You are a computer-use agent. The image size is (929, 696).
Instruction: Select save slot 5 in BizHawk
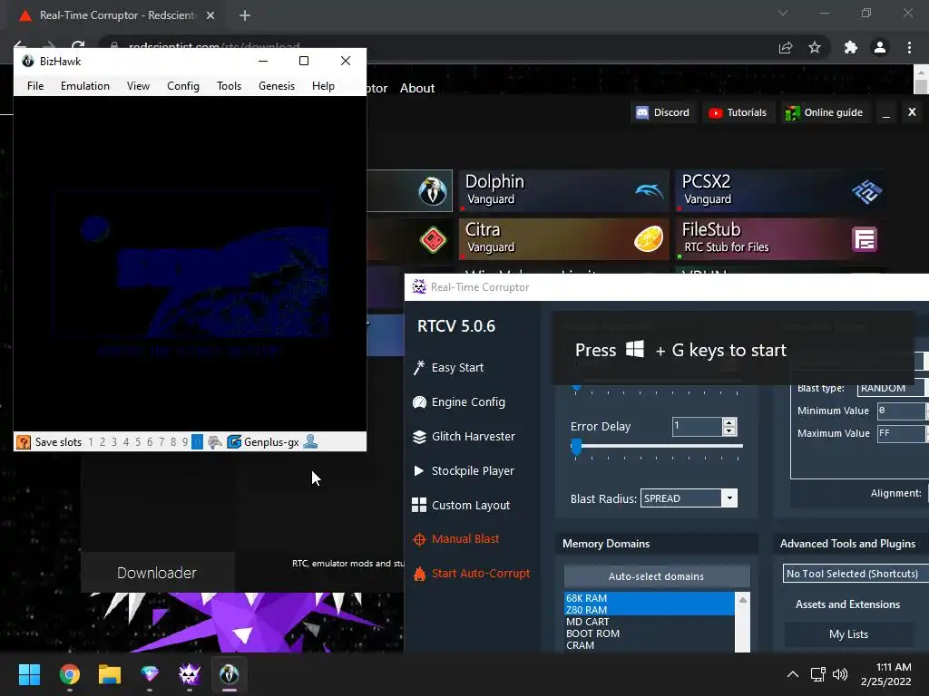pos(138,442)
